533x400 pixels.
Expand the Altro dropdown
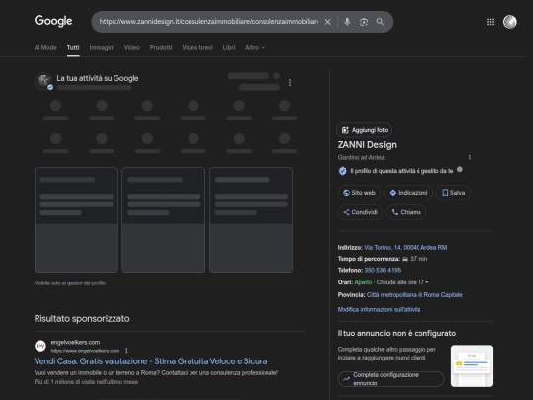[x=255, y=48]
